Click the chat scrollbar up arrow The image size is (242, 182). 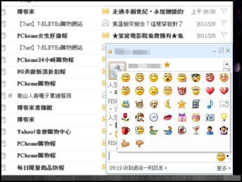[227, 64]
